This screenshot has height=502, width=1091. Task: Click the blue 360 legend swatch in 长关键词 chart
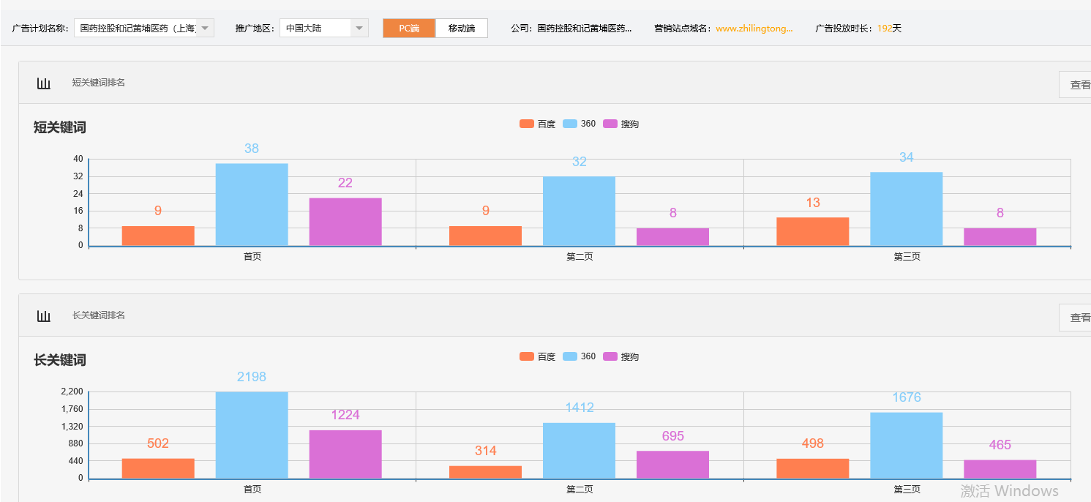571,356
